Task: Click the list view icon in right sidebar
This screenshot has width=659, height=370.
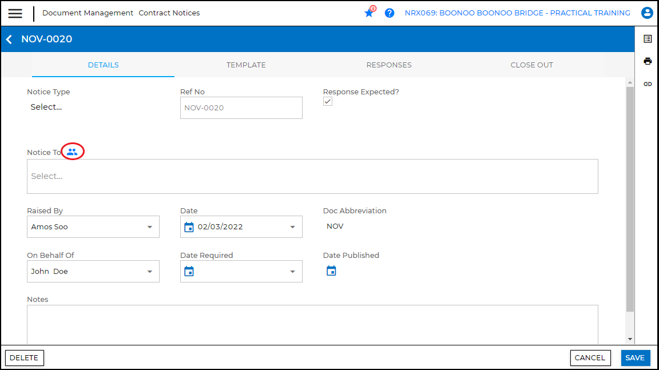Action: coord(648,39)
